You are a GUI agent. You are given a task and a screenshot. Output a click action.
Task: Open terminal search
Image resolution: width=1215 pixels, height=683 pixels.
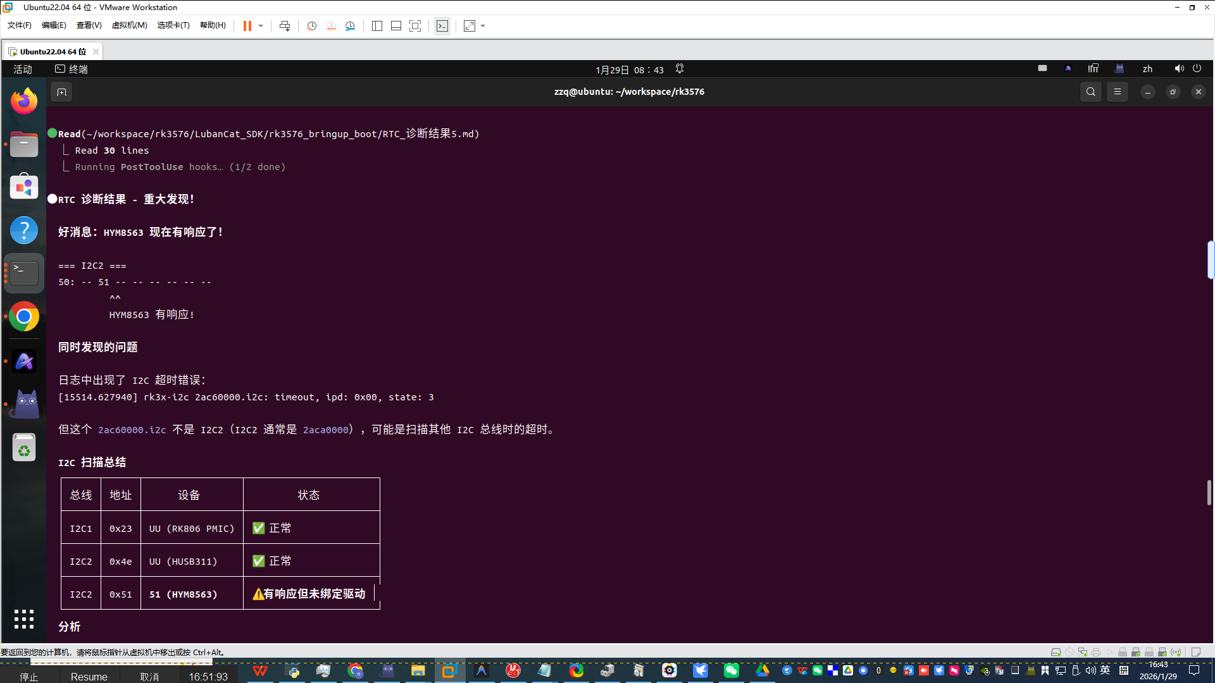click(1090, 92)
